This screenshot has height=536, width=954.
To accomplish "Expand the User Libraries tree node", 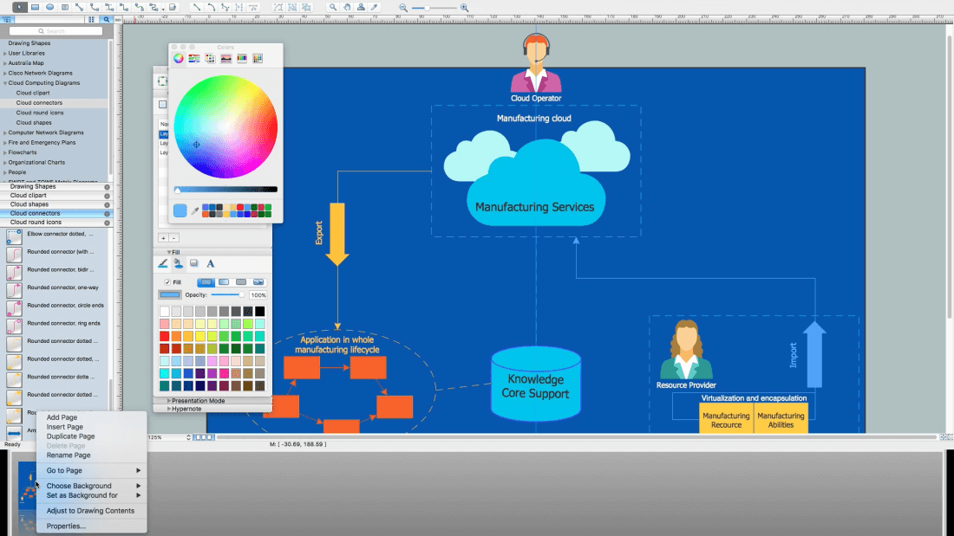I will (x=5, y=54).
